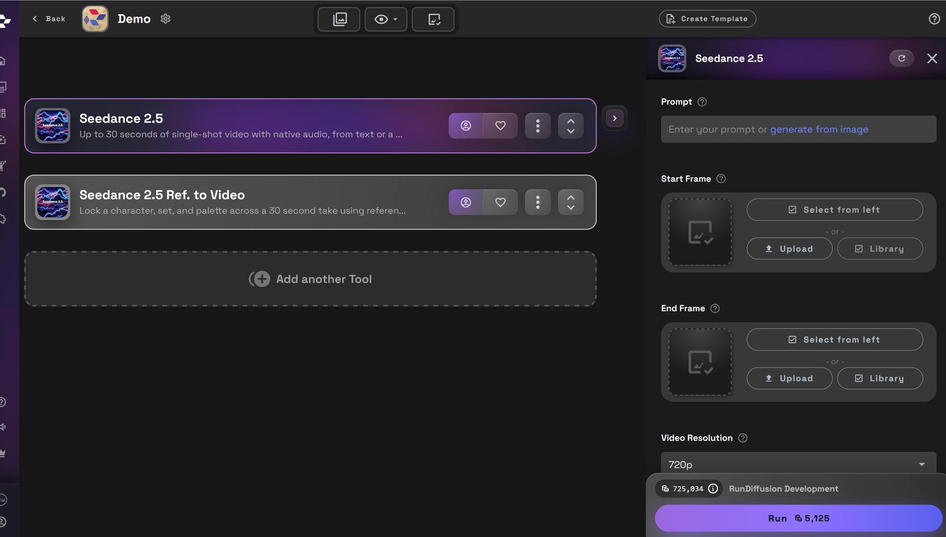Choose Select from left for End Frame
The width and height of the screenshot is (946, 537).
[x=834, y=340]
